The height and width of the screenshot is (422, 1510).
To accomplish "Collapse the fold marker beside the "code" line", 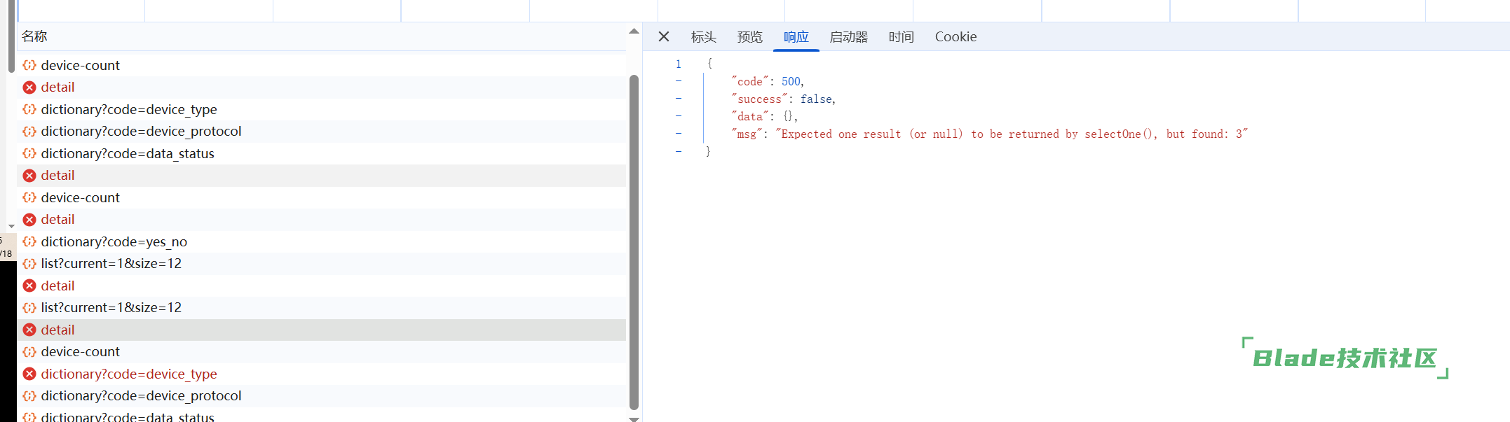I will coord(679,81).
